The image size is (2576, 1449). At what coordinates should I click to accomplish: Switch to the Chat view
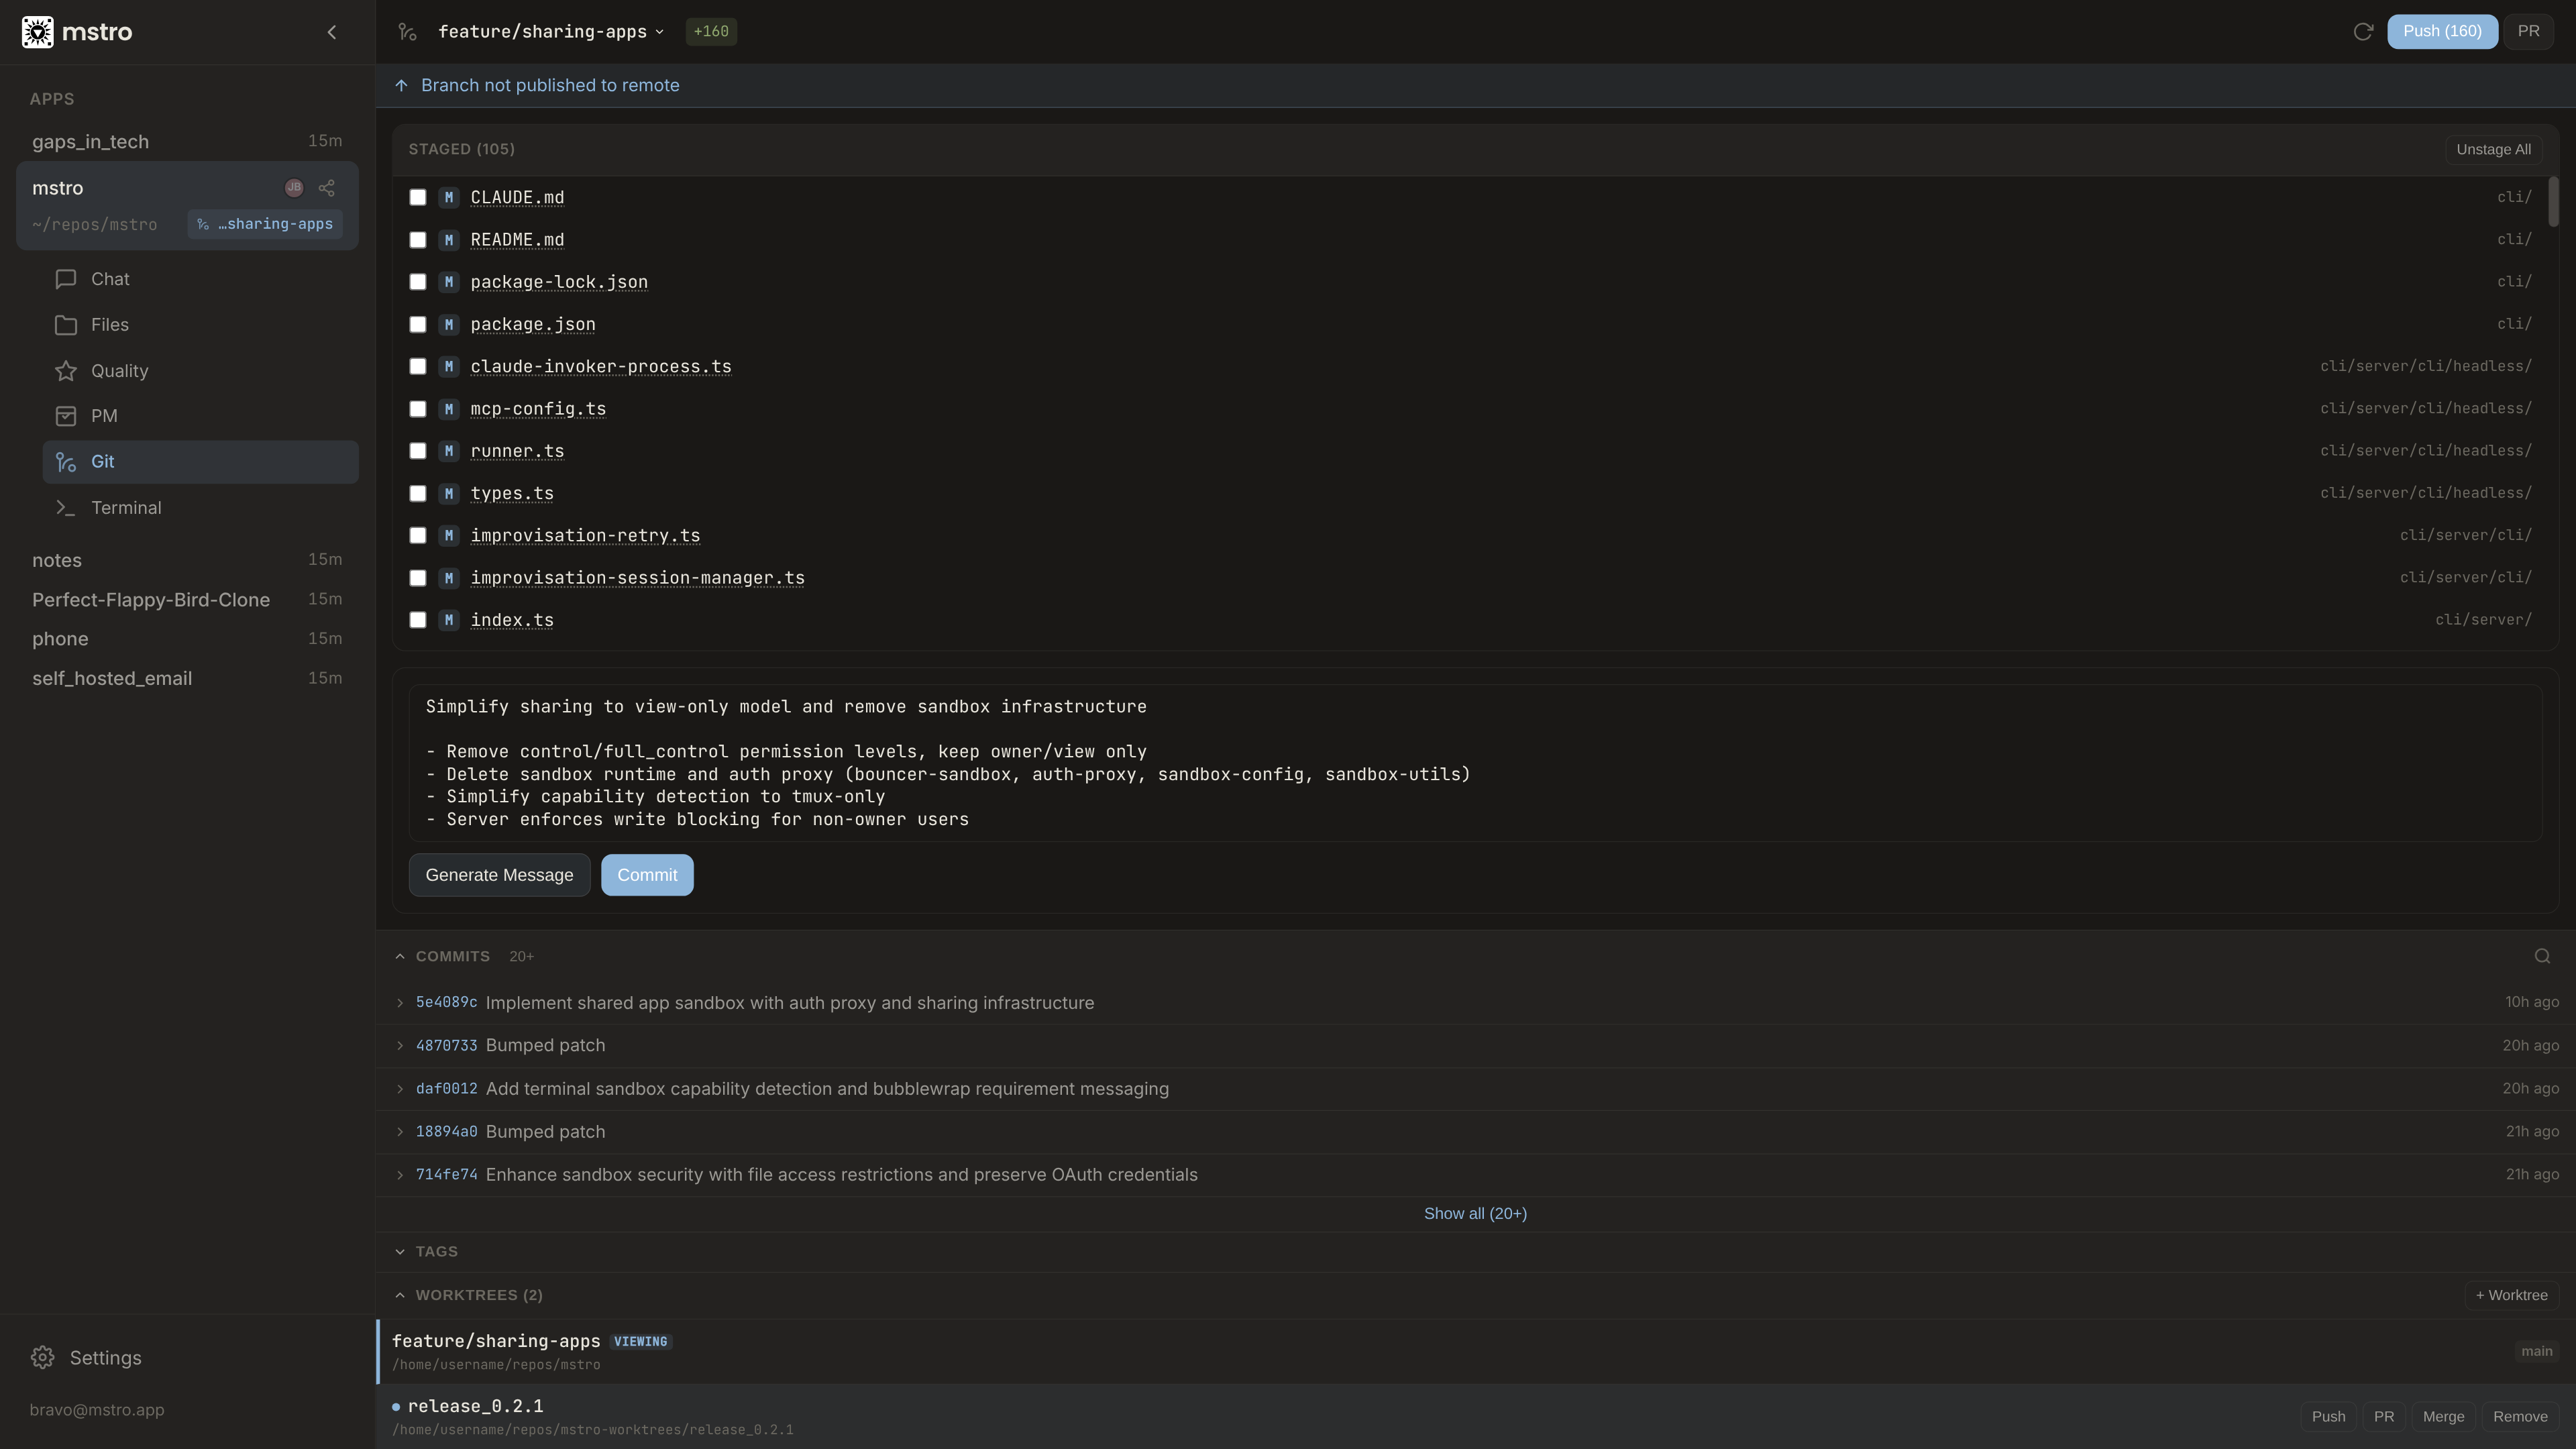(x=110, y=279)
